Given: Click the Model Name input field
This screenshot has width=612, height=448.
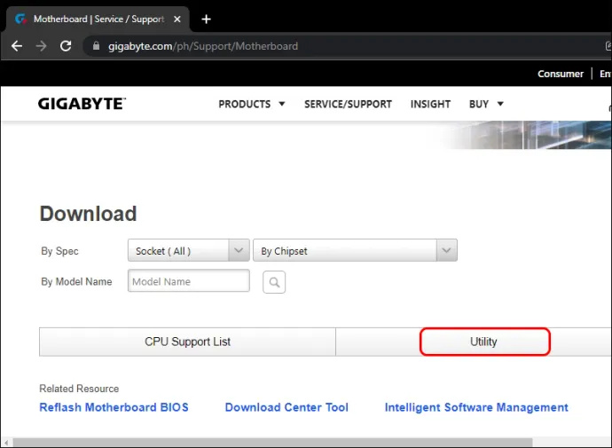Looking at the screenshot, I should point(189,280).
